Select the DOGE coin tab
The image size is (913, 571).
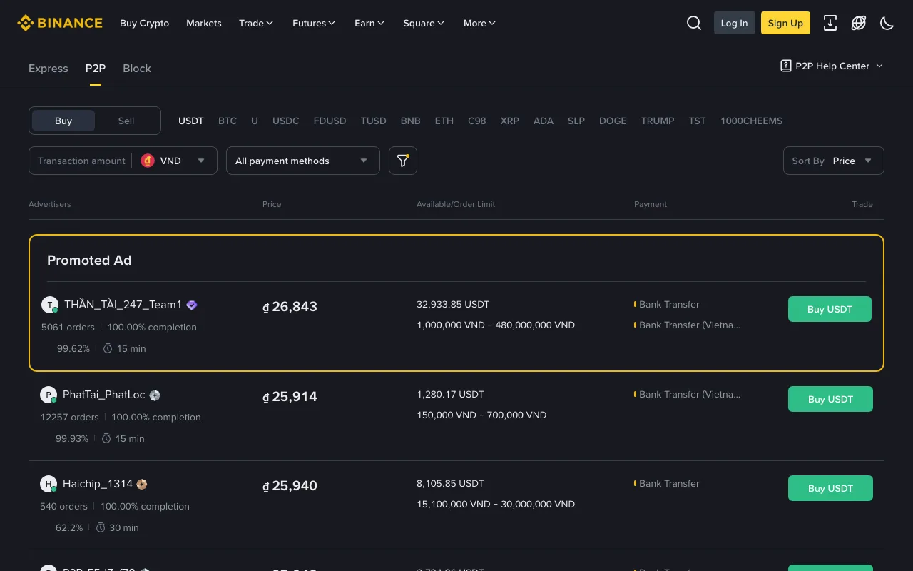613,121
